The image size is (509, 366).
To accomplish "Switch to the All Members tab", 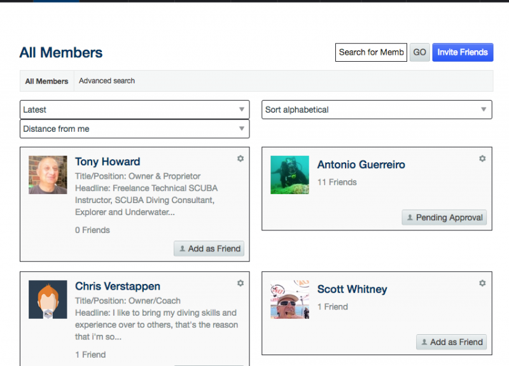I will pos(46,81).
